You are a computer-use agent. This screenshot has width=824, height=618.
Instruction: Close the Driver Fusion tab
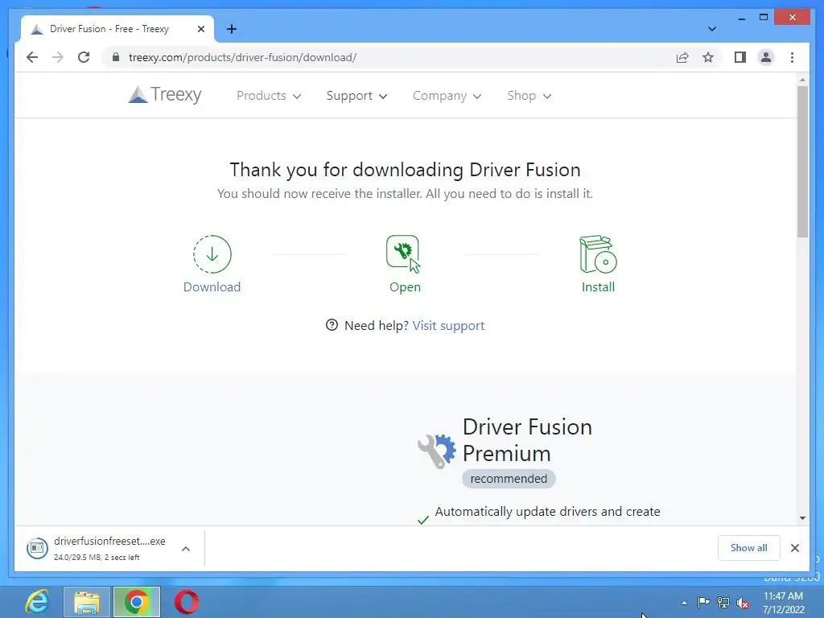point(200,30)
